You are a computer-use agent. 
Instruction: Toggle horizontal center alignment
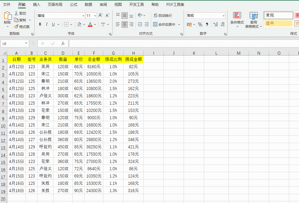[x=125, y=24]
